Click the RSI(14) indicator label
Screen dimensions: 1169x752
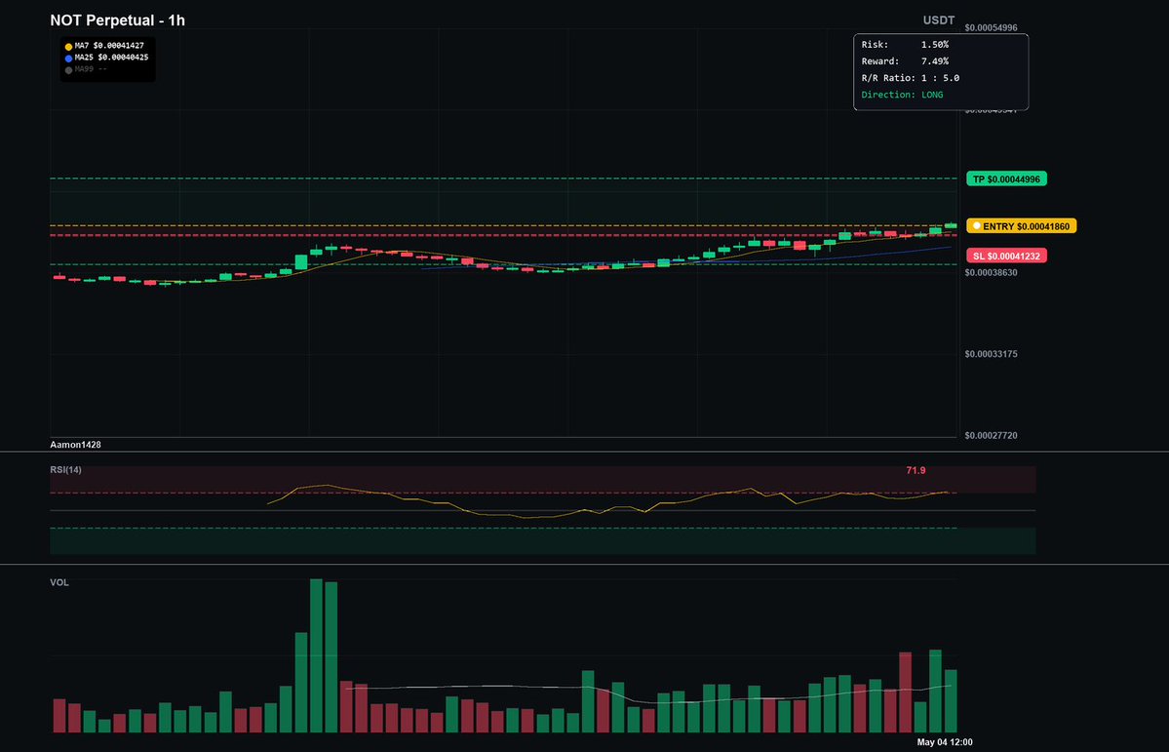point(65,470)
